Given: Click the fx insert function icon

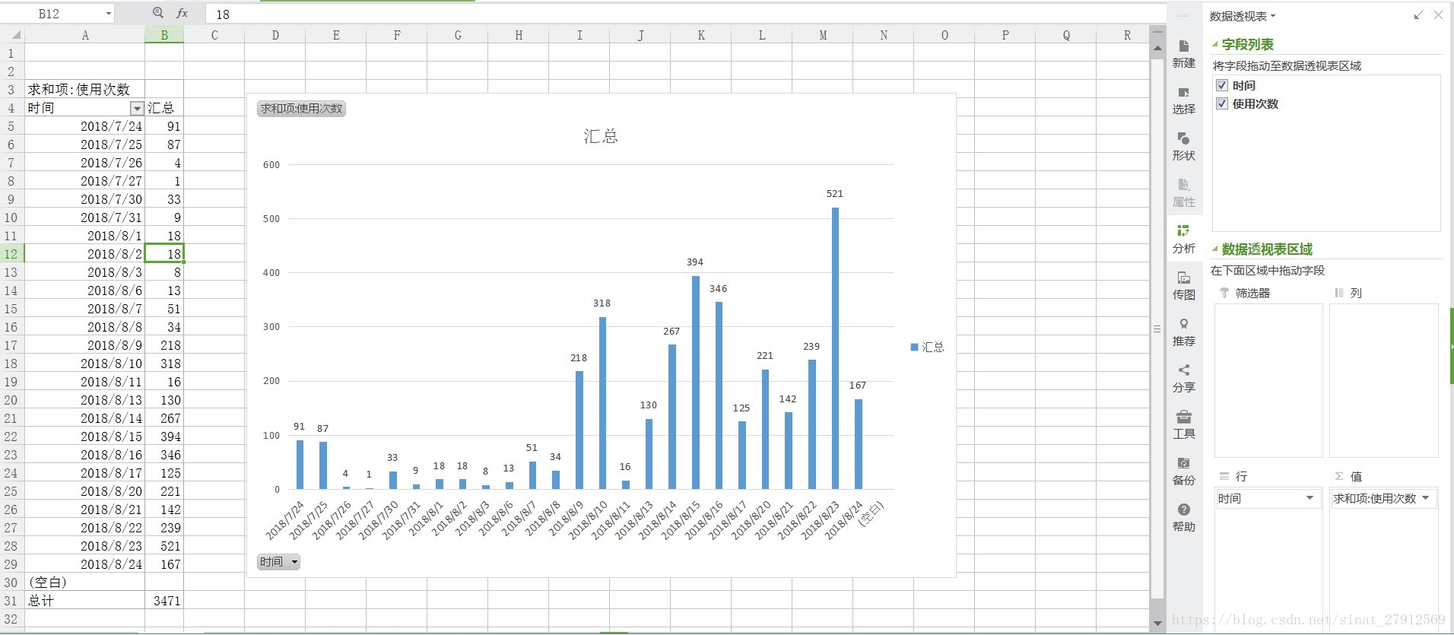Looking at the screenshot, I should click(183, 13).
